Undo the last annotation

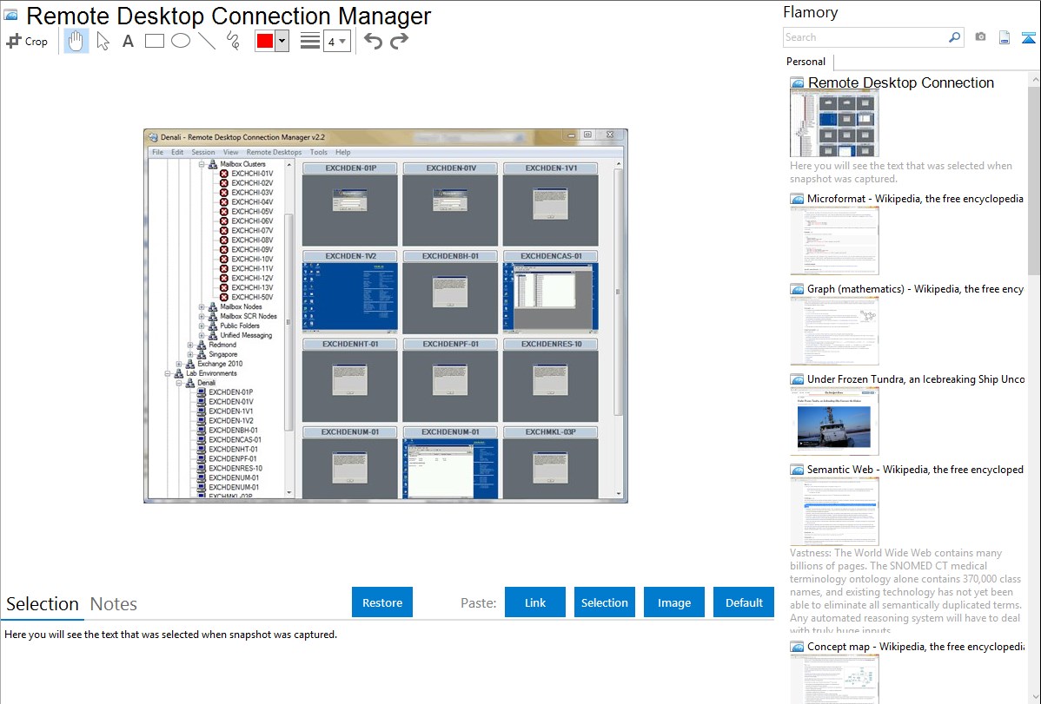coord(373,41)
